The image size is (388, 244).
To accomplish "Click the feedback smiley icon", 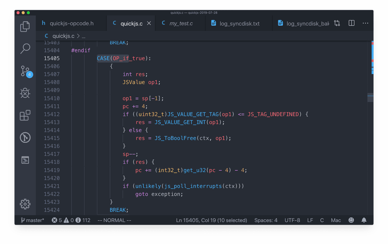I will 351,220.
